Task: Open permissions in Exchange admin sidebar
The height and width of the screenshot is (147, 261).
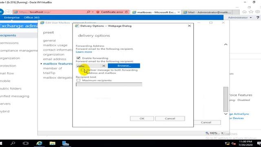Action: (9, 43)
